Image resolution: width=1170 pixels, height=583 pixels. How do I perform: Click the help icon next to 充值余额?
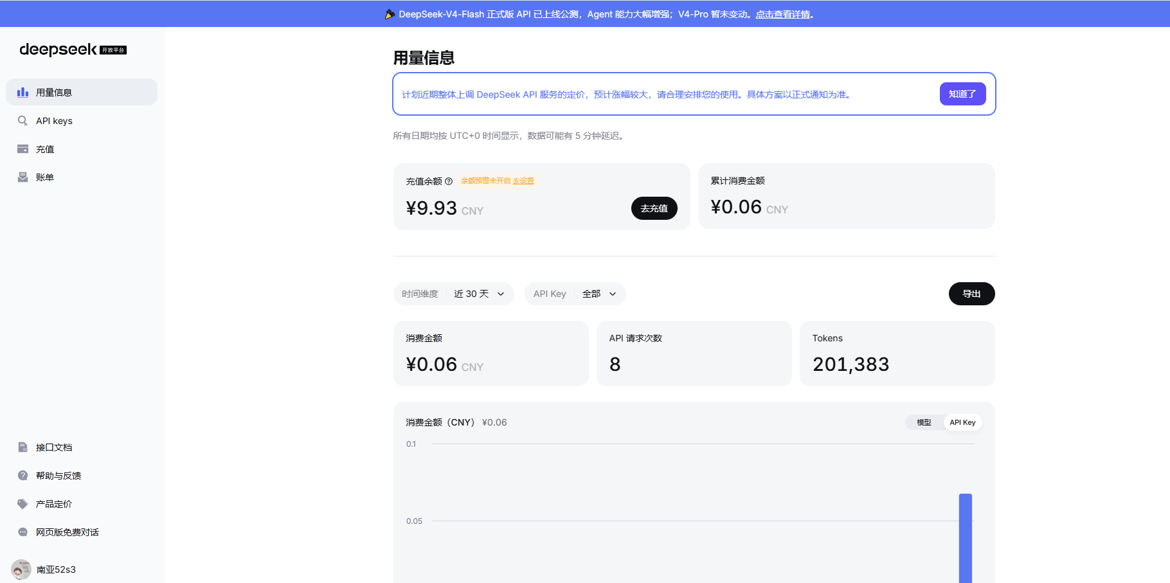[449, 181]
